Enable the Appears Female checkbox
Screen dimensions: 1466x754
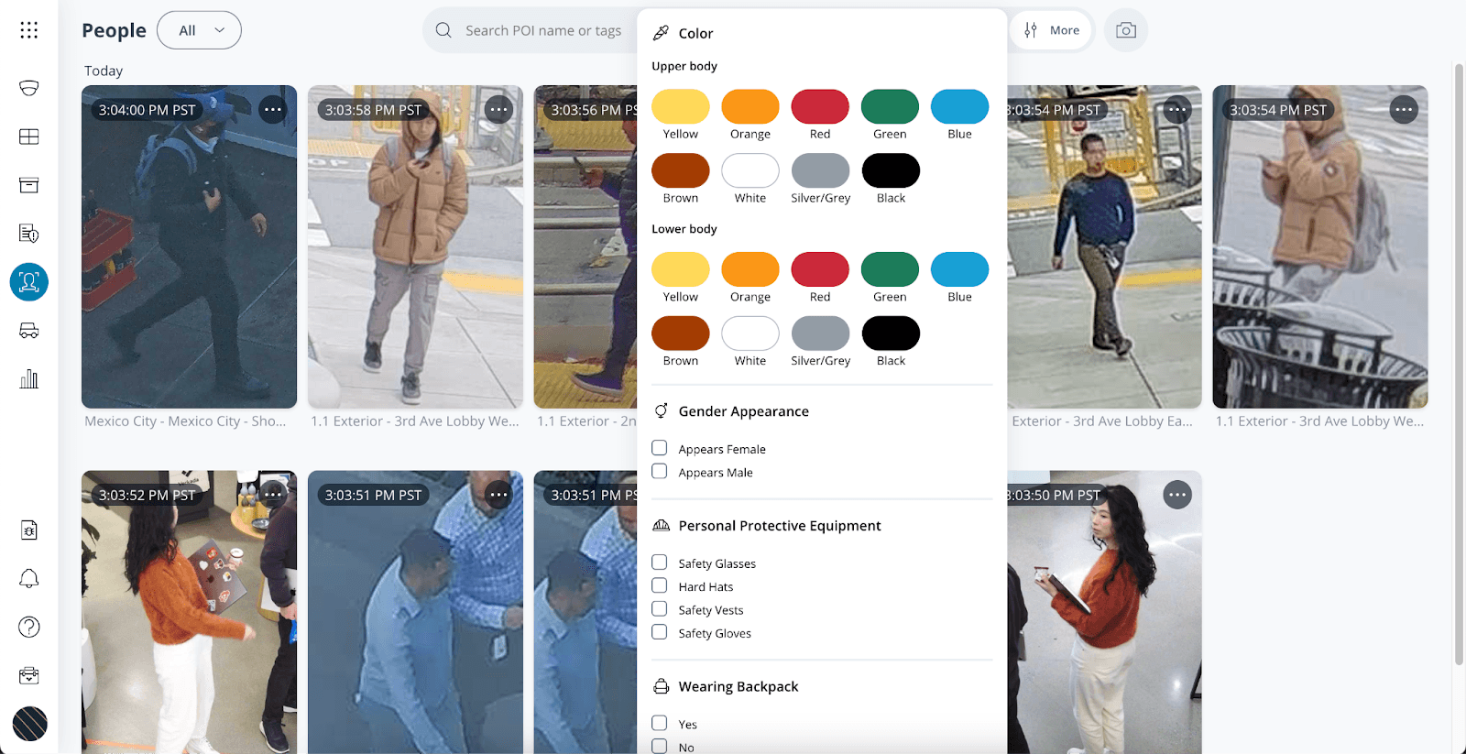tap(659, 448)
